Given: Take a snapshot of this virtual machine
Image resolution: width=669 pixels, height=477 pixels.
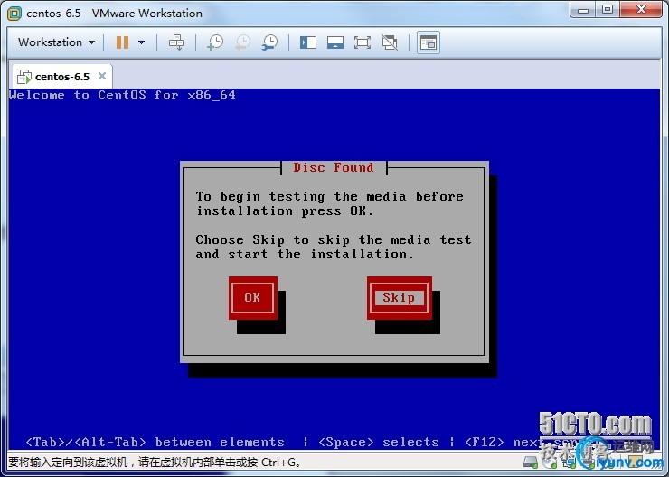Looking at the screenshot, I should (215, 42).
